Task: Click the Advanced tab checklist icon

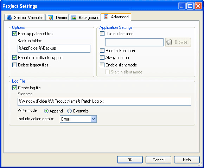Action: (x=106, y=17)
